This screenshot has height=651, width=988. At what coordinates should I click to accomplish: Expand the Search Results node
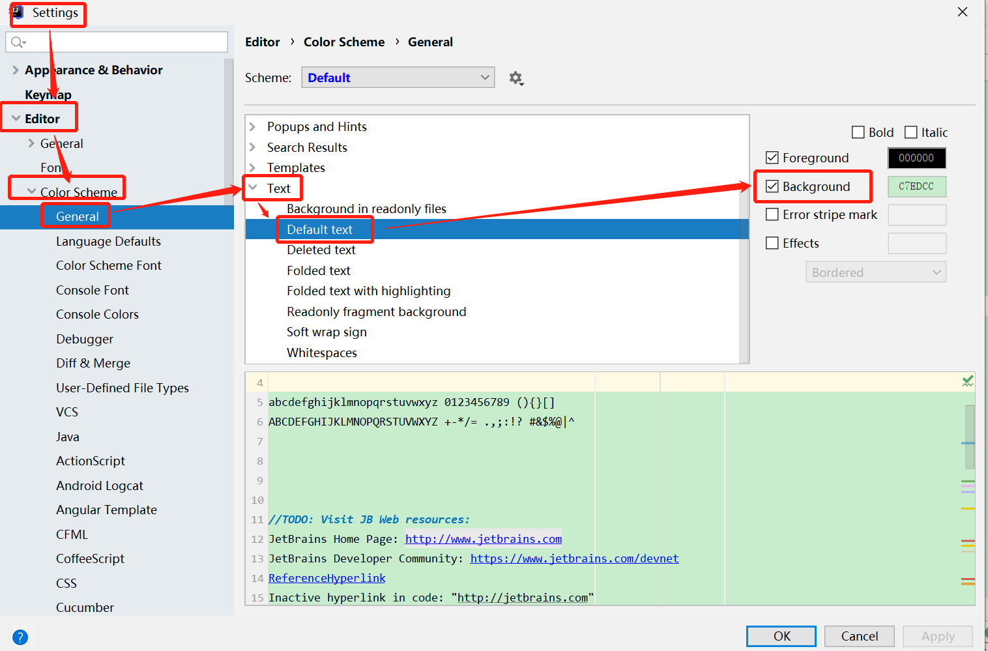pos(253,147)
